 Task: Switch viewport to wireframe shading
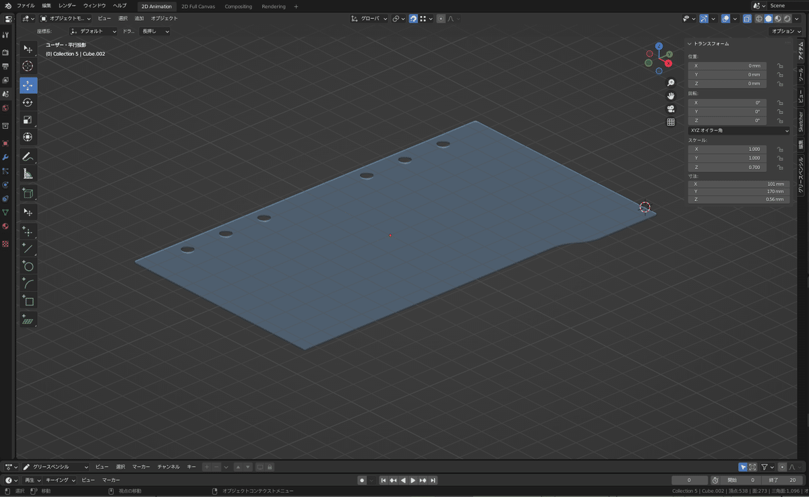(x=759, y=19)
